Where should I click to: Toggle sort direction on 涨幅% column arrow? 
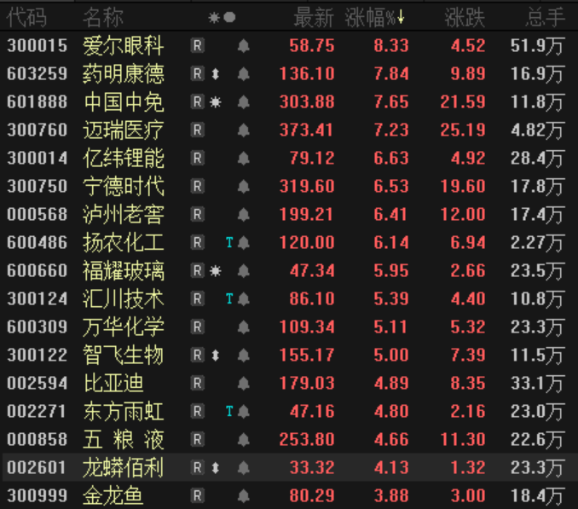[402, 17]
